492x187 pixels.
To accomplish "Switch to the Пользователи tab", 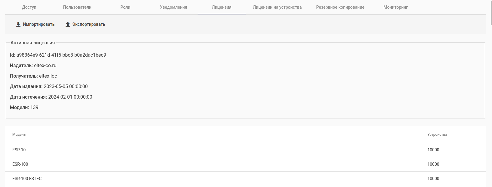I will 77,7.
